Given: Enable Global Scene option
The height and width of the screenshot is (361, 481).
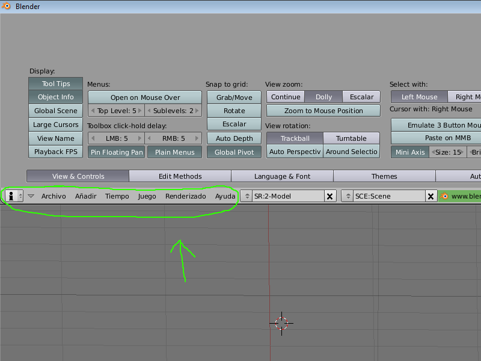Looking at the screenshot, I should tap(56, 111).
